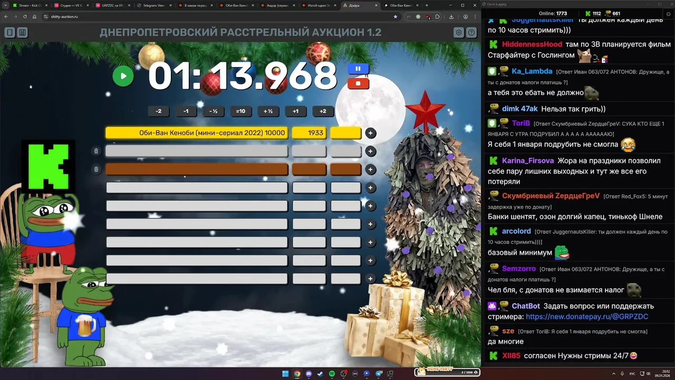Click the HiddennessHood username in chat
The width and height of the screenshot is (675, 380).
click(x=532, y=44)
